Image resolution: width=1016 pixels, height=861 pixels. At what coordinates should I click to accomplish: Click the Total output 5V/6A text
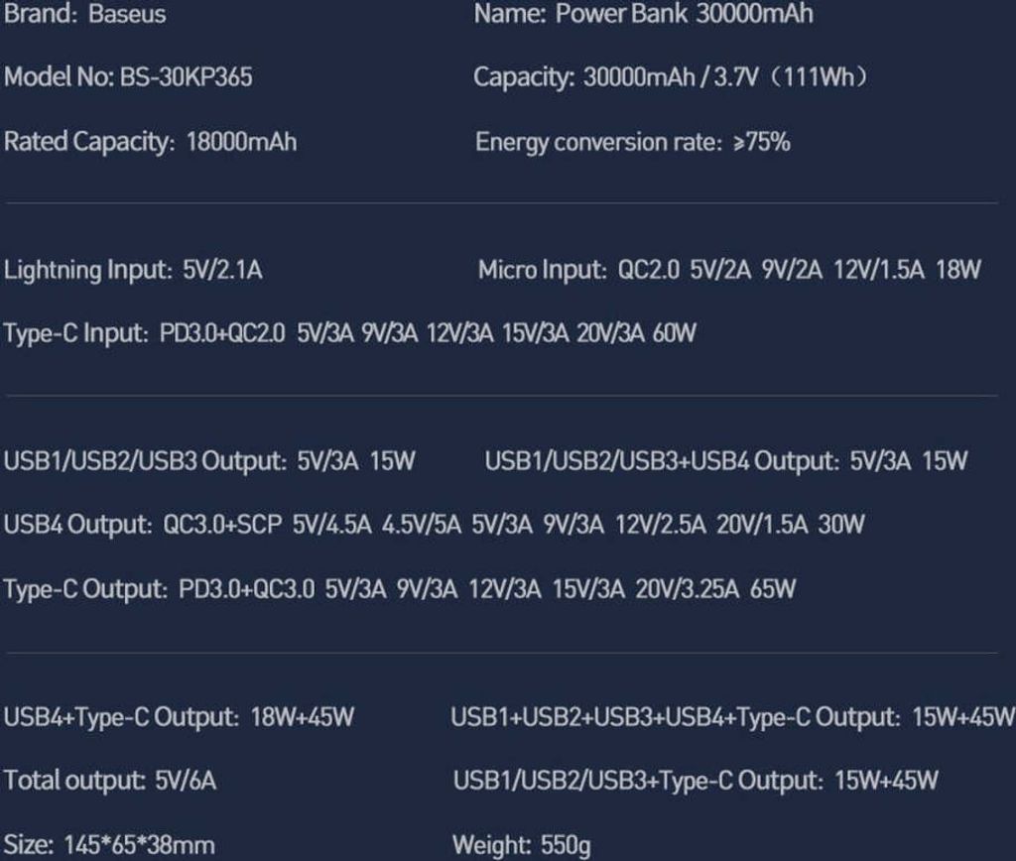click(109, 781)
